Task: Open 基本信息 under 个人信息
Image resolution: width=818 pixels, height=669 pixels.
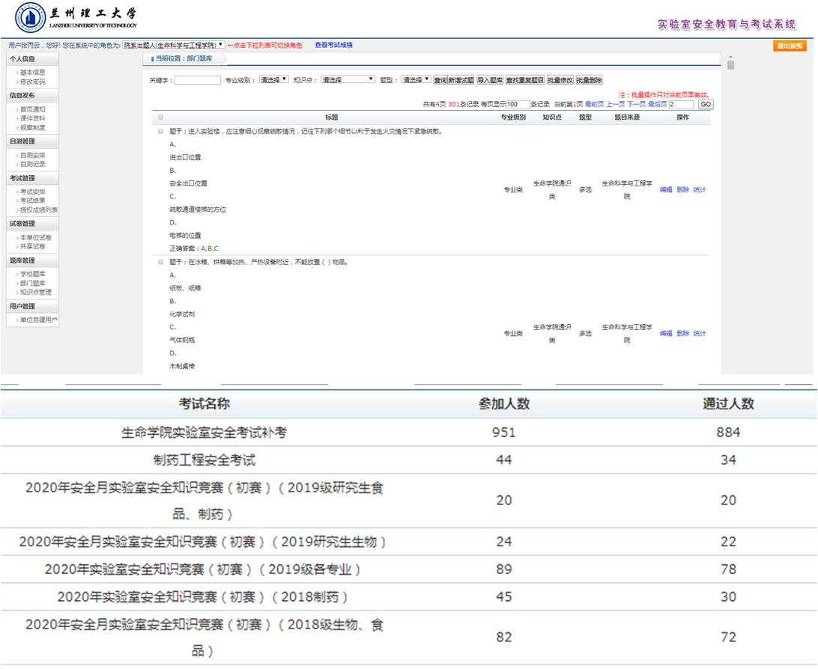Action: [x=32, y=73]
